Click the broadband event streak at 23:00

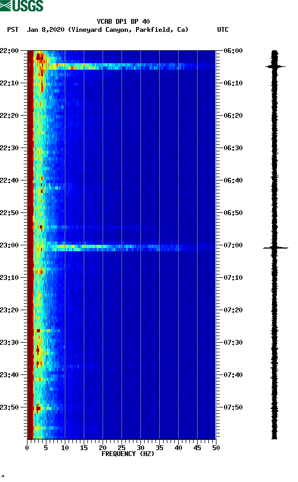131,248
